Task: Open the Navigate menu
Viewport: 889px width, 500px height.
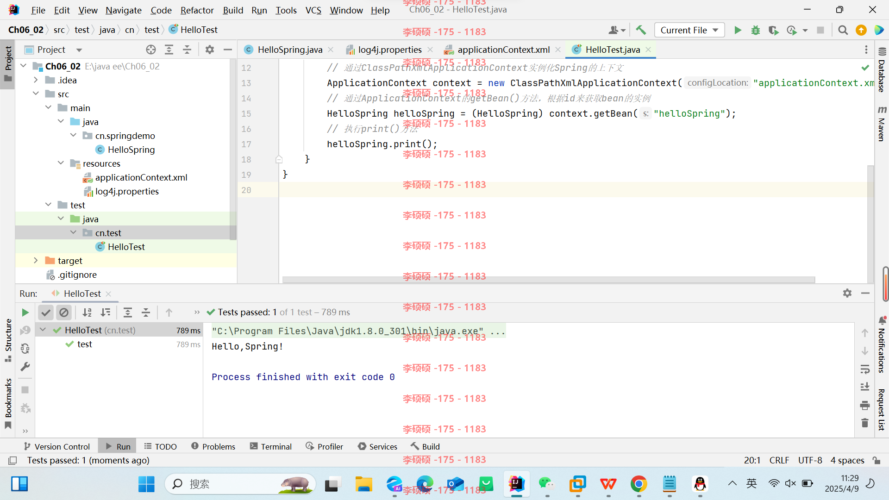Action: tap(124, 10)
